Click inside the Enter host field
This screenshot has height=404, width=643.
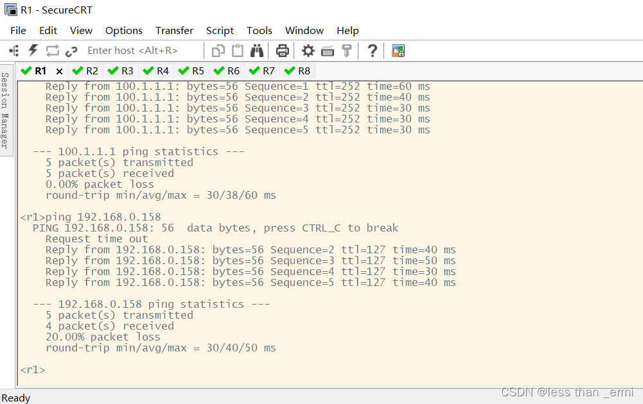tap(143, 51)
